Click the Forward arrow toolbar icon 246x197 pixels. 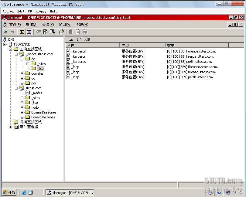12,32
